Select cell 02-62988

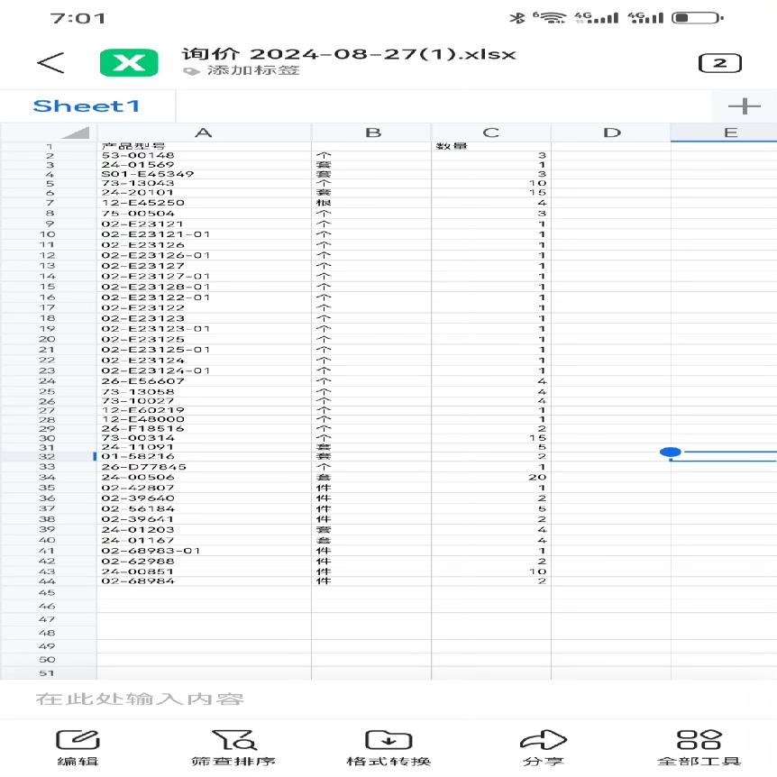[204, 561]
